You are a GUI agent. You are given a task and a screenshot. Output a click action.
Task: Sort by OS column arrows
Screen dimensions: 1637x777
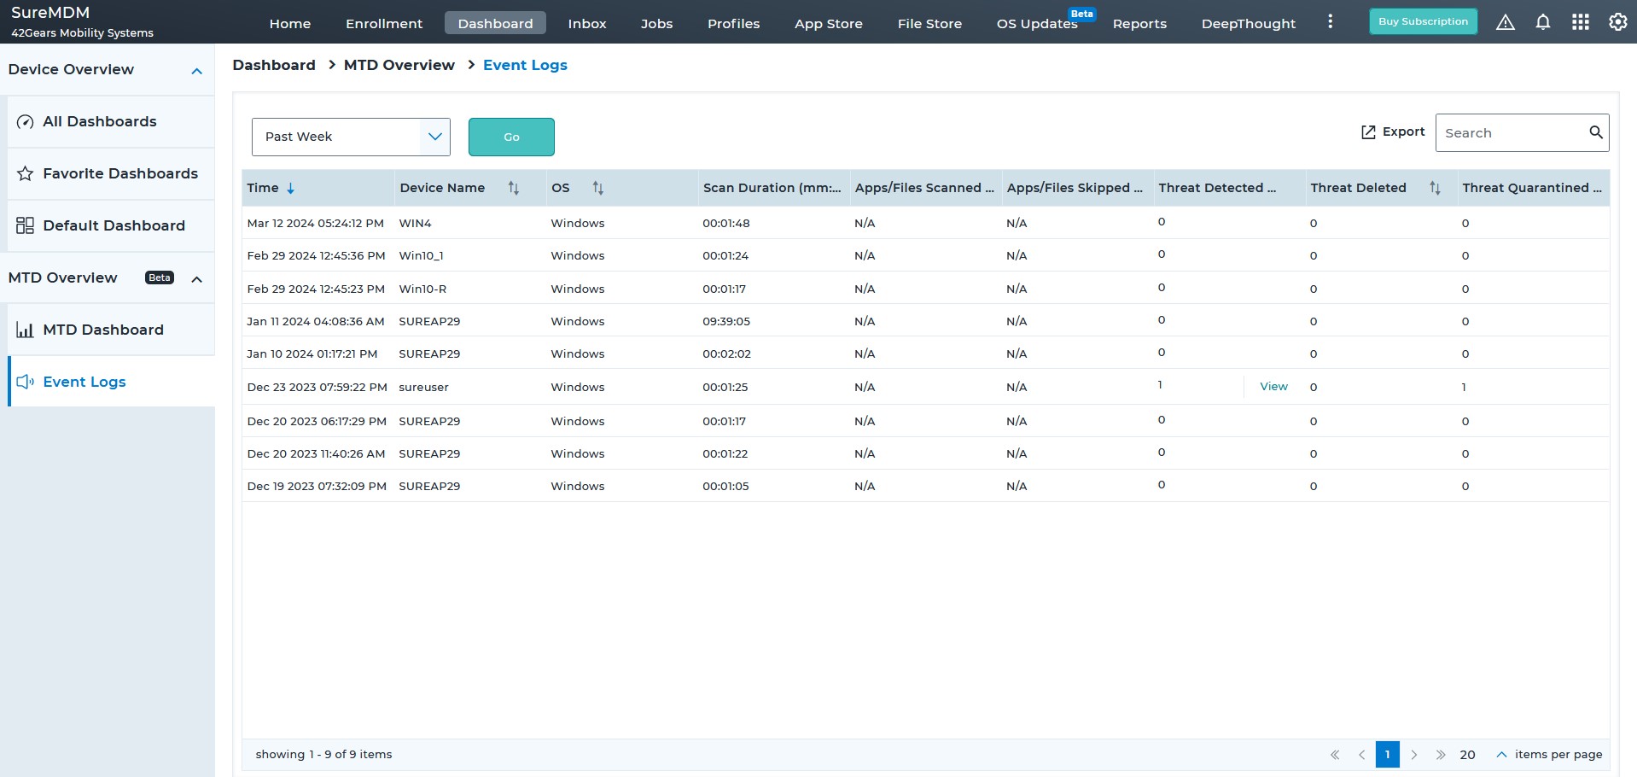[x=598, y=188]
